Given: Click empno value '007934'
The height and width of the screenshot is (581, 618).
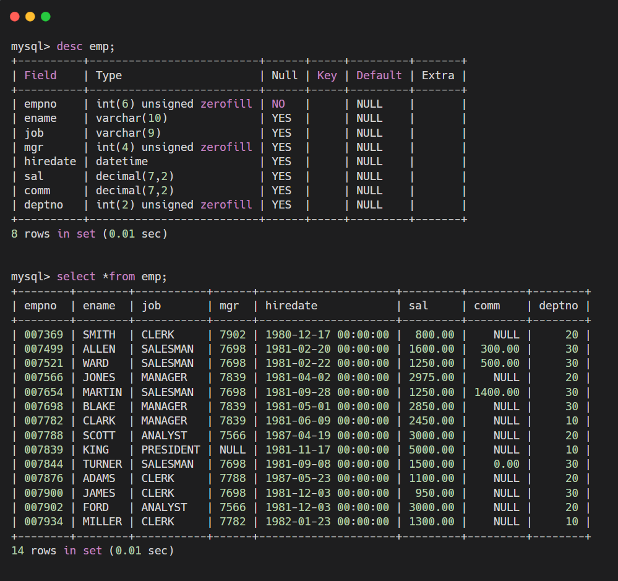Looking at the screenshot, I should click(43, 522).
